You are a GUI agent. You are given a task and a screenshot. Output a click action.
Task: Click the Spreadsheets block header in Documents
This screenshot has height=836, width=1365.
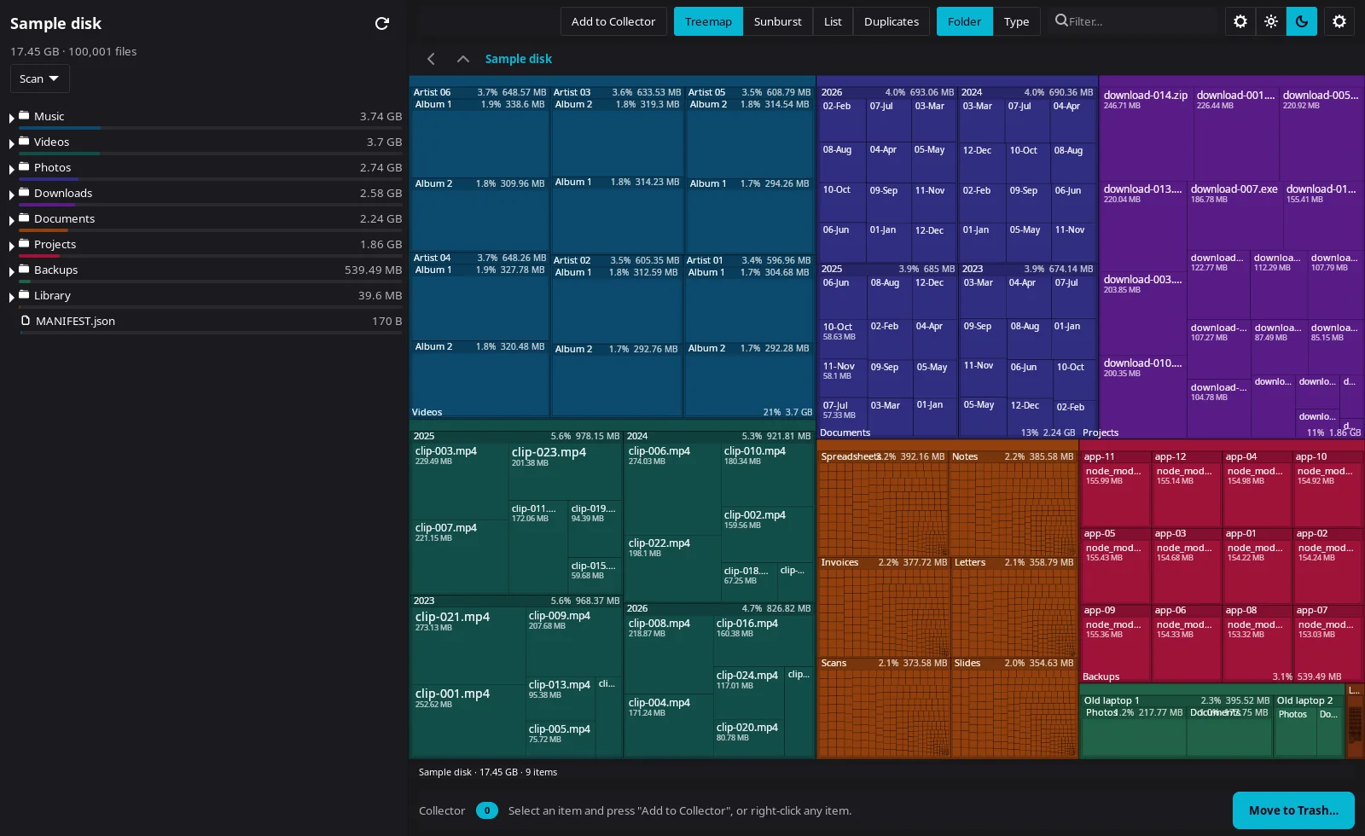click(x=883, y=456)
